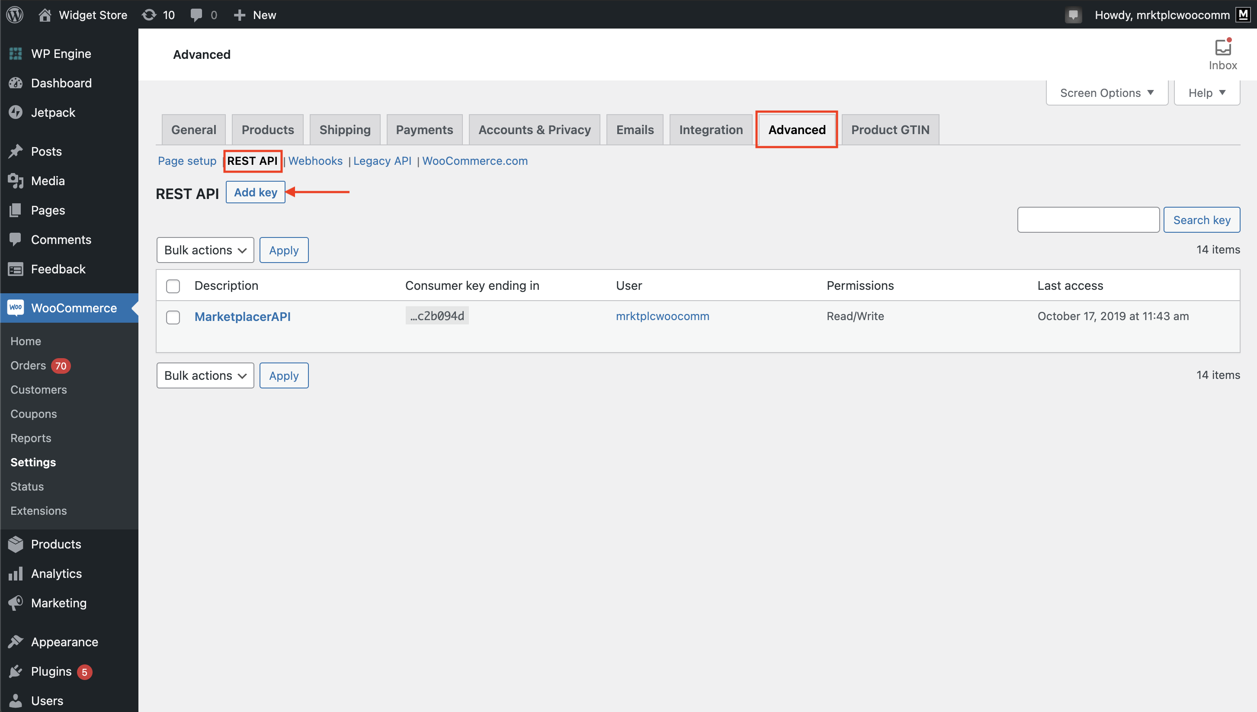Viewport: 1257px width, 712px height.
Task: Open the Integration tab
Action: click(x=711, y=130)
